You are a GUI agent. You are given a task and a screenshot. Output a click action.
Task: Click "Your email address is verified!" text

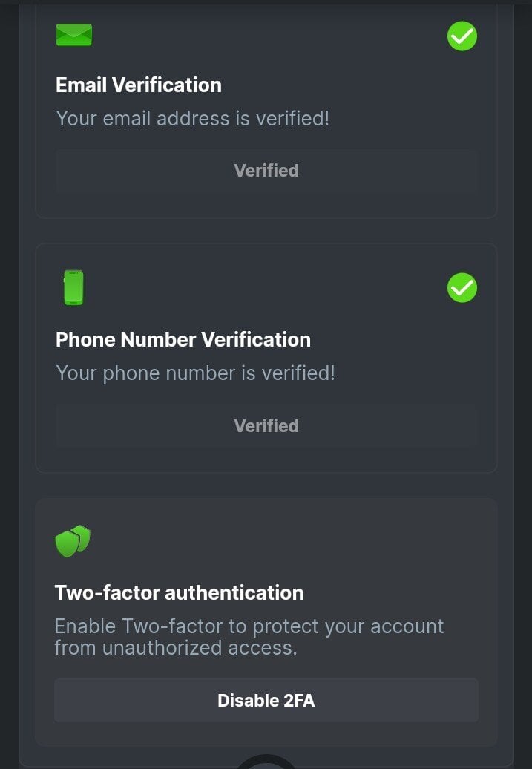pos(192,118)
